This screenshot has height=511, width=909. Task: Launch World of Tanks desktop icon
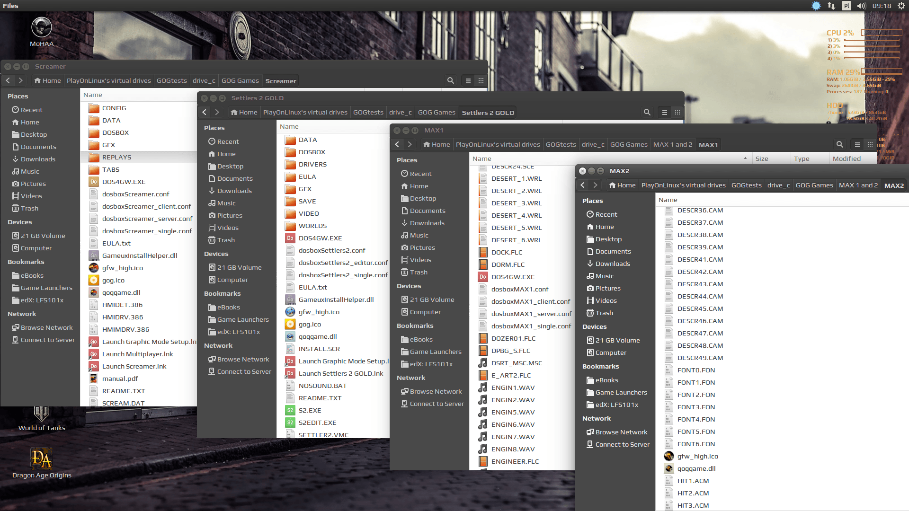(x=42, y=418)
